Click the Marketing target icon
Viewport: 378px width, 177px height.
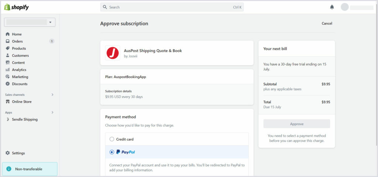pos(8,77)
